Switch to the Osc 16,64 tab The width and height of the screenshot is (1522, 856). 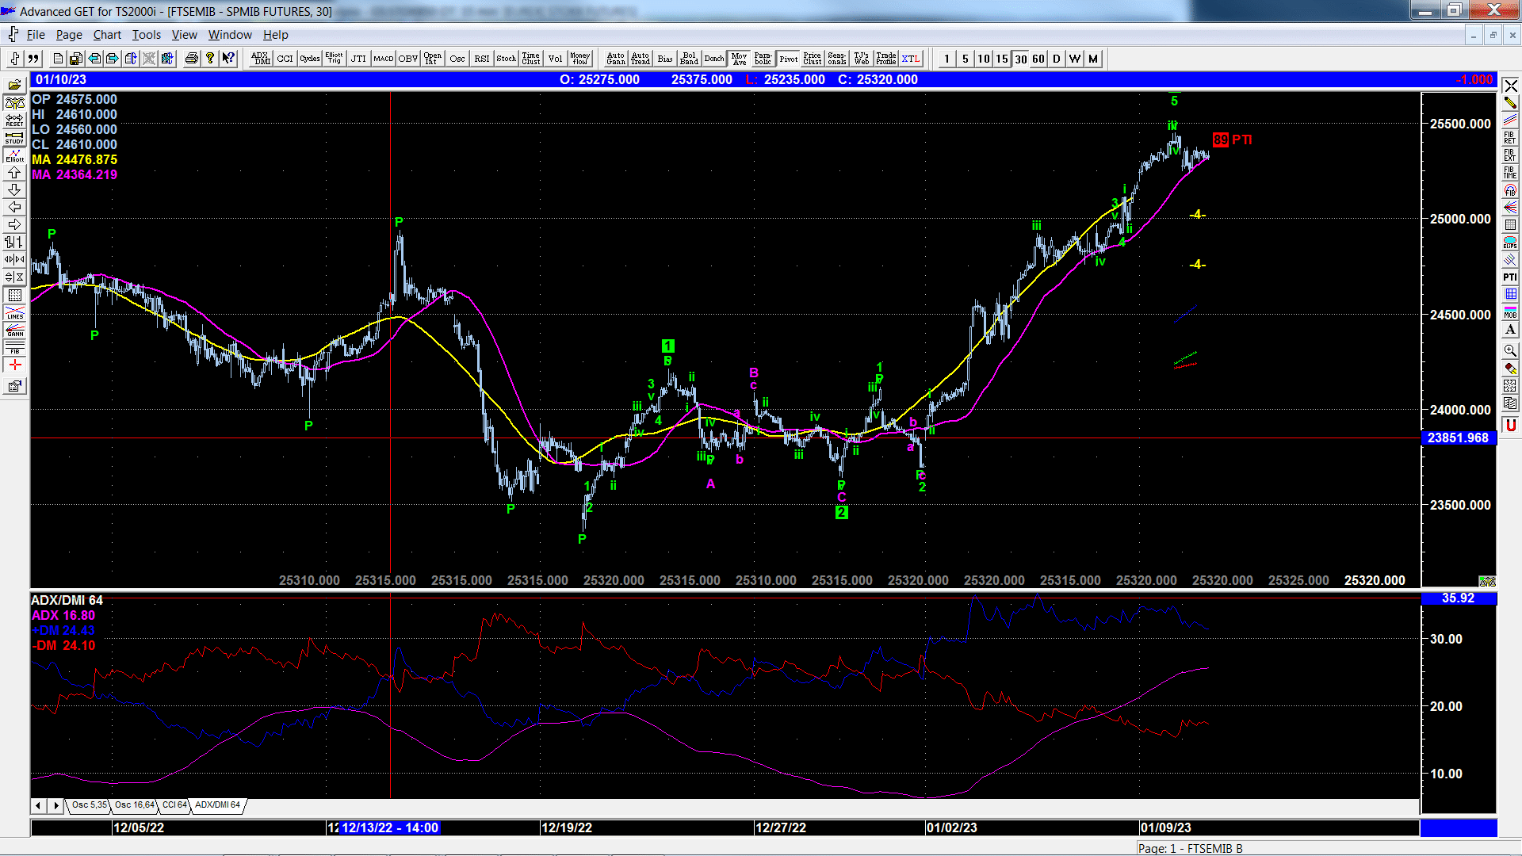tap(134, 804)
